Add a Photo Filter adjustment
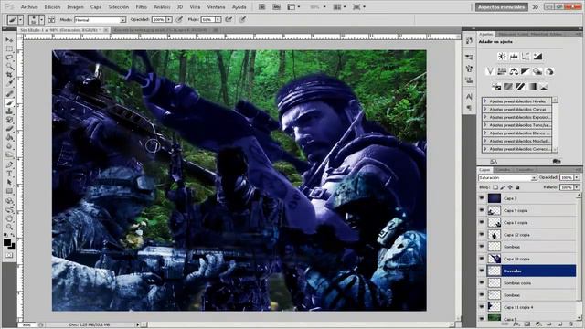 537,71
